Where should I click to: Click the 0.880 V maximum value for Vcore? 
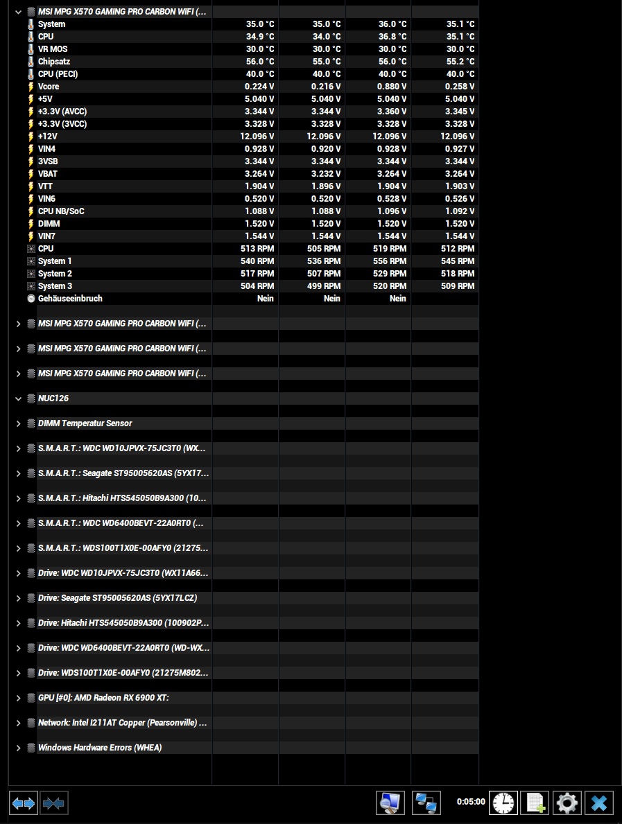tap(392, 87)
